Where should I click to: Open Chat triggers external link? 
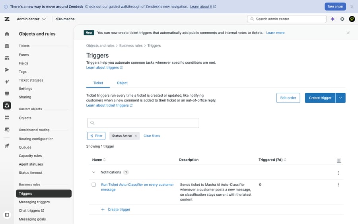coord(31,210)
